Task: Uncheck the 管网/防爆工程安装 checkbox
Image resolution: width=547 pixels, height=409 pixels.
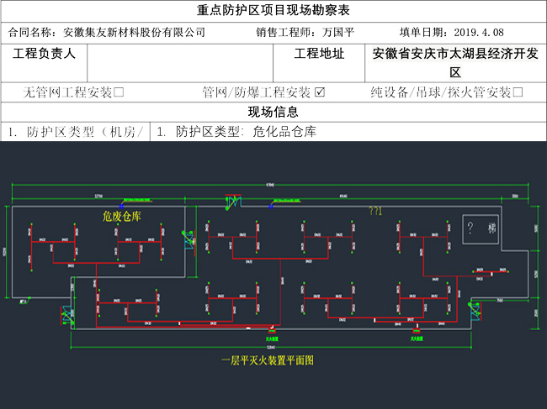Action: click(319, 92)
